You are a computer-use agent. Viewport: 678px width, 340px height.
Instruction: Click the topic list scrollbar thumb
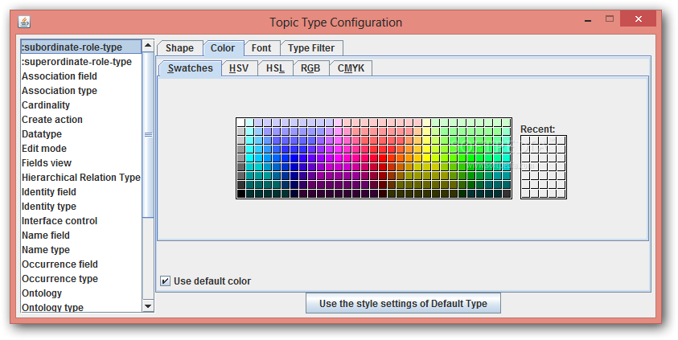point(148,134)
